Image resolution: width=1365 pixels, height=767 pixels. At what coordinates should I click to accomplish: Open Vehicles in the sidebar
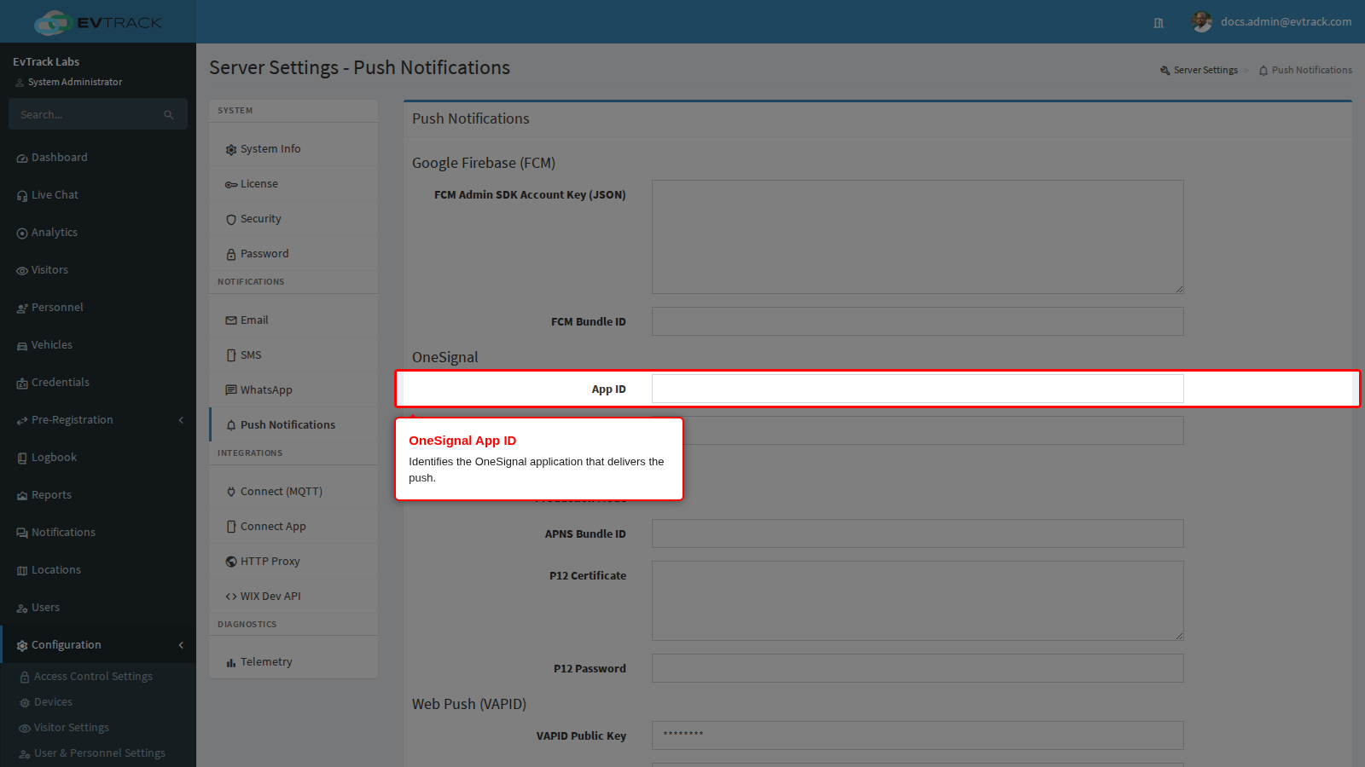(98, 345)
